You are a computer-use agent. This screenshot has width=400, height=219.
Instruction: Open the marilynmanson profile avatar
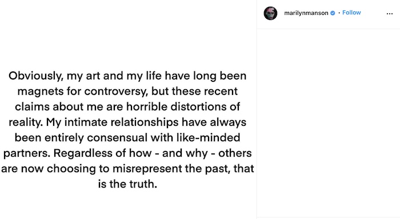coord(270,13)
